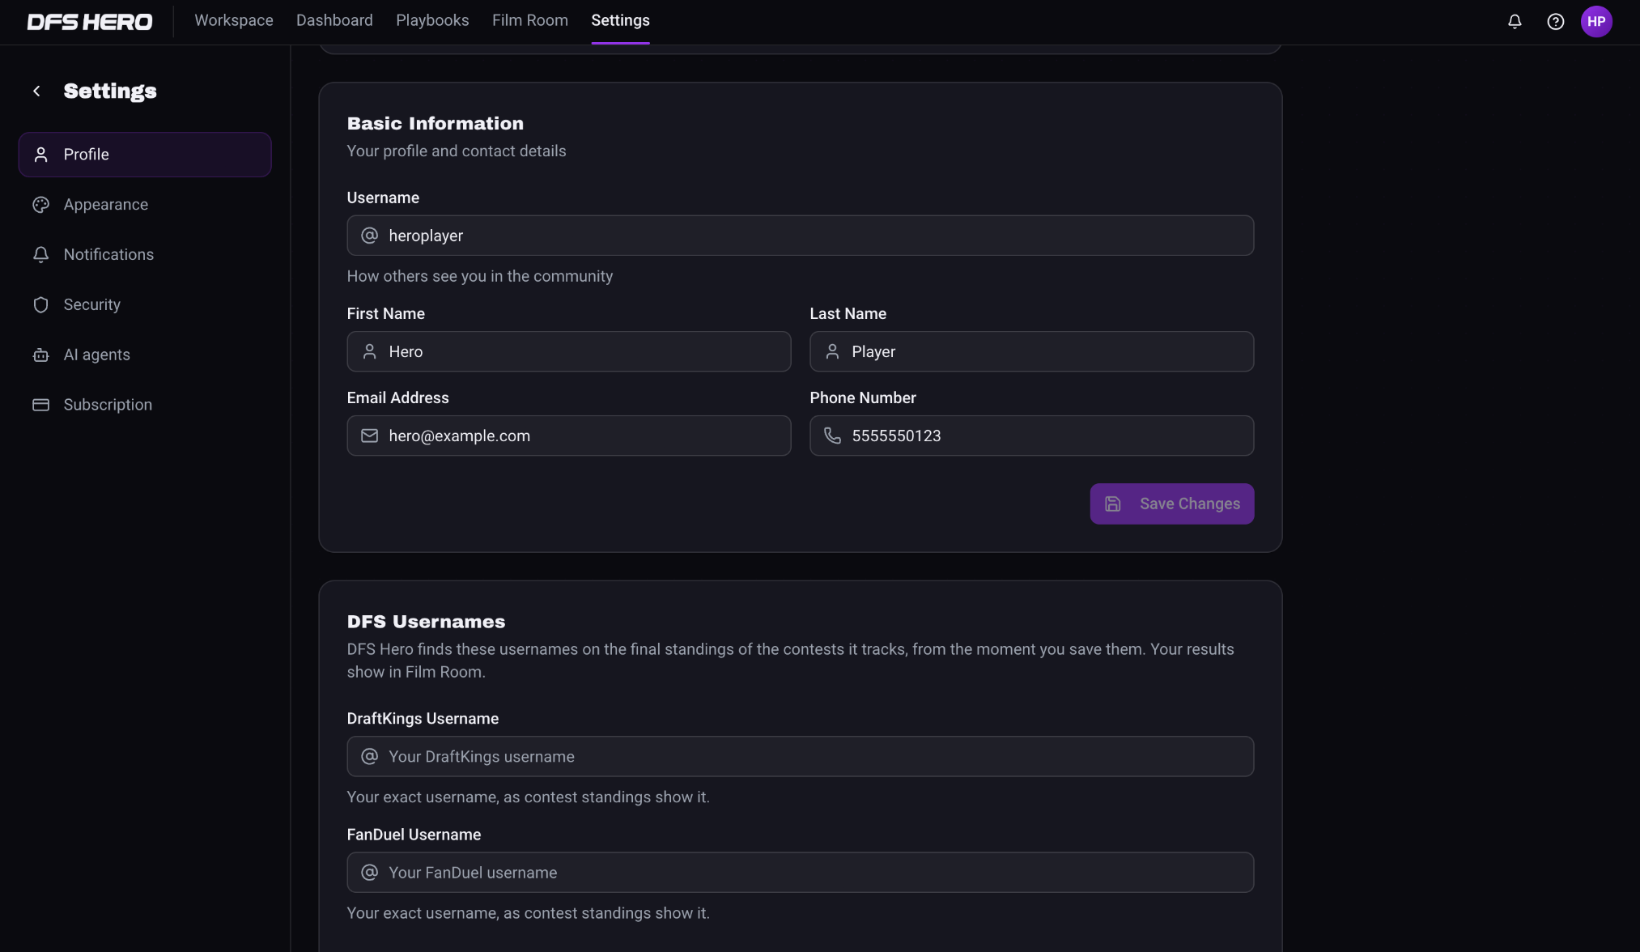Click the Save Changes button

[x=1171, y=504]
